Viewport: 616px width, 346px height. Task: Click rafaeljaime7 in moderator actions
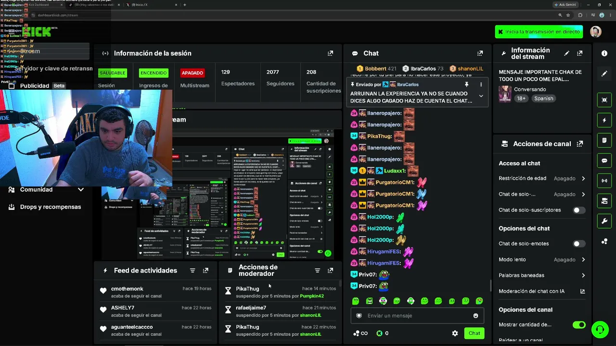pos(251,308)
